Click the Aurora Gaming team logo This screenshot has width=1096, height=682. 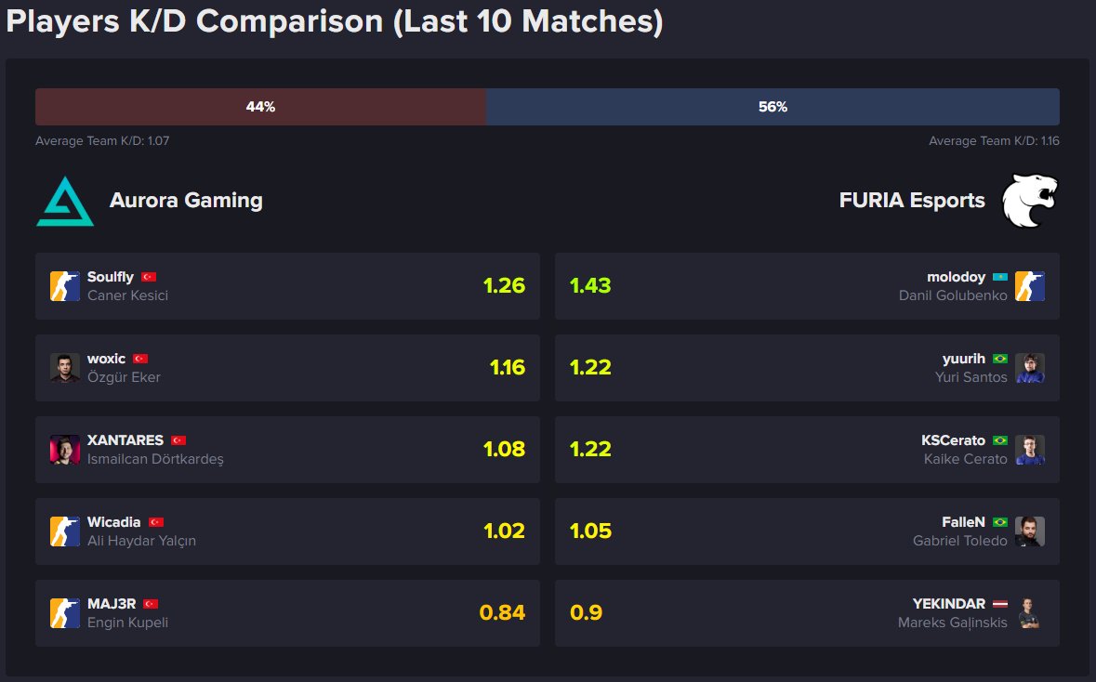65,201
